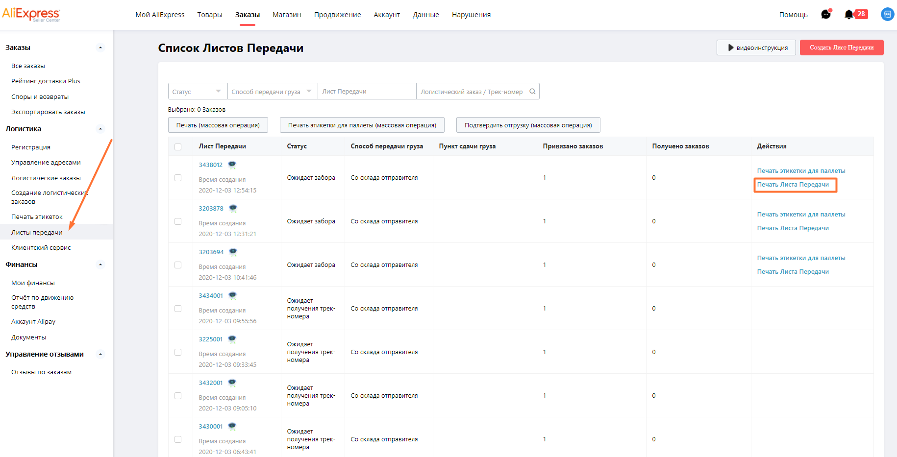Select Экспортировать заказы in sidebar
This screenshot has height=457, width=897.
(48, 112)
